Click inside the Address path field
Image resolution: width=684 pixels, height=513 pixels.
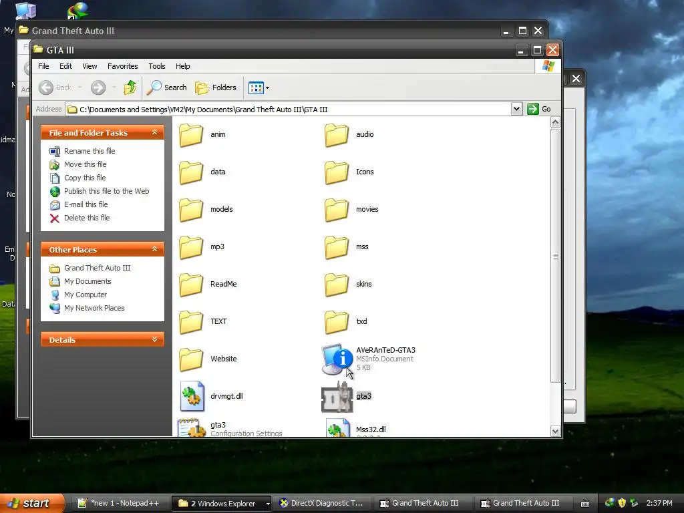click(288, 110)
